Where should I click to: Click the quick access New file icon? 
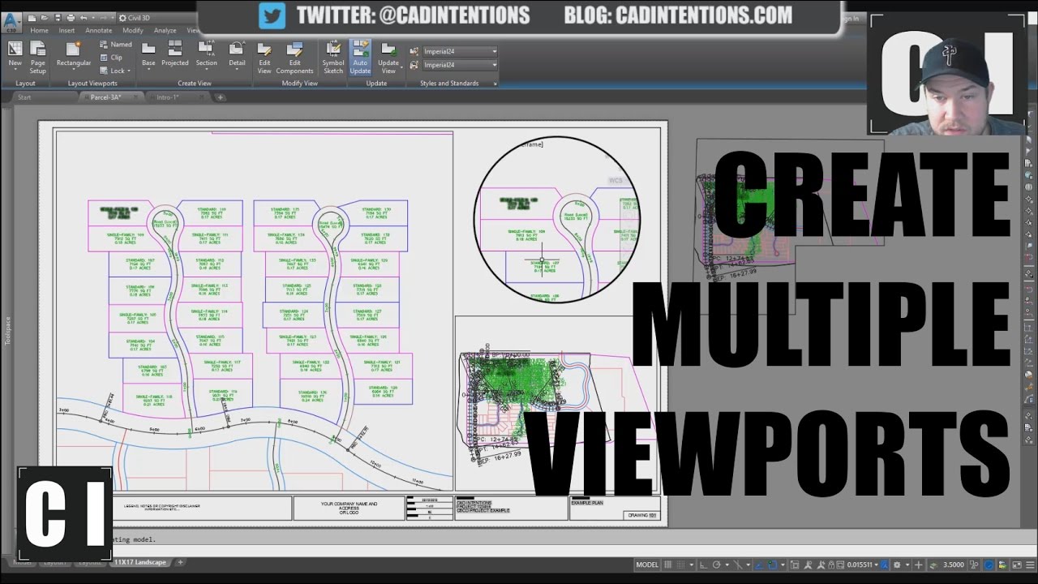[x=32, y=18]
